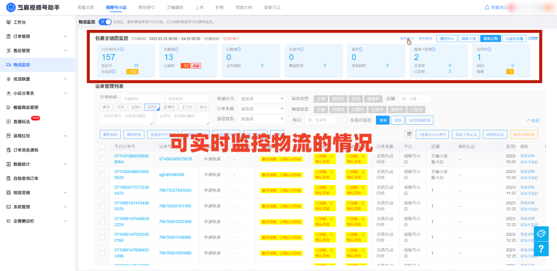
Task: Open 订单消息通知 in the sidebar
Action: 26,150
